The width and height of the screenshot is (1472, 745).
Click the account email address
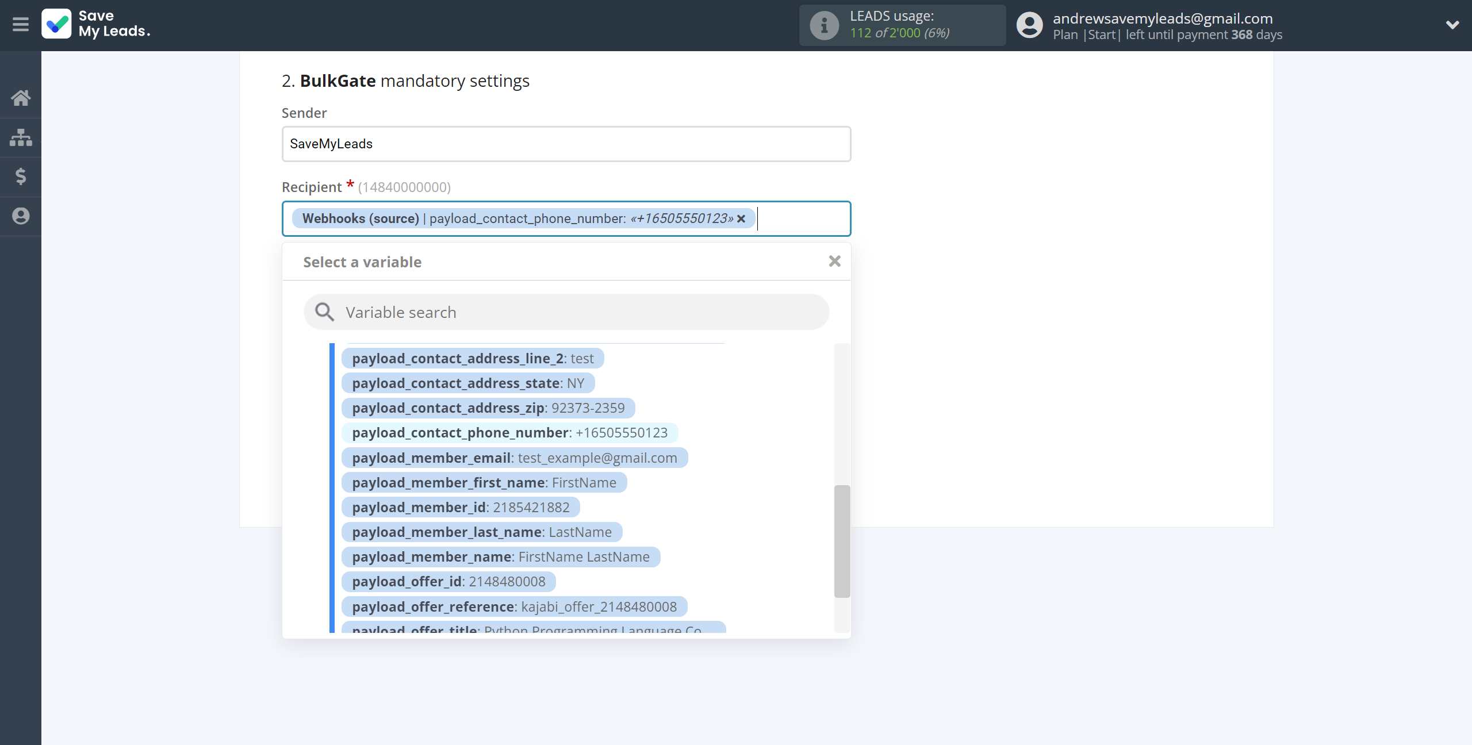tap(1163, 18)
